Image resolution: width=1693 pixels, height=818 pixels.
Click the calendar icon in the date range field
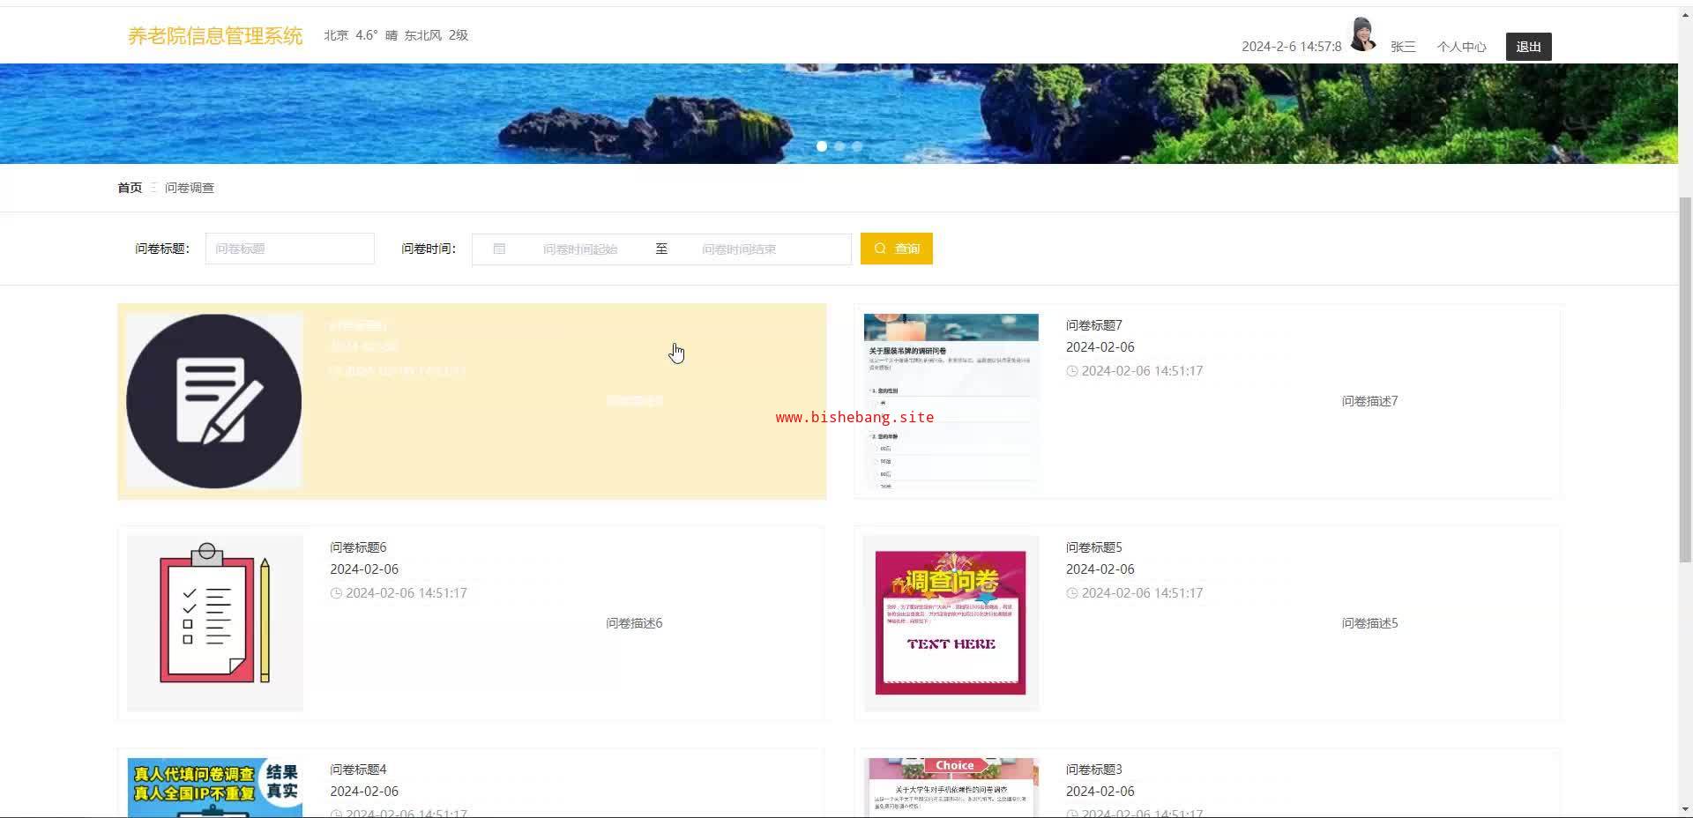(x=499, y=249)
